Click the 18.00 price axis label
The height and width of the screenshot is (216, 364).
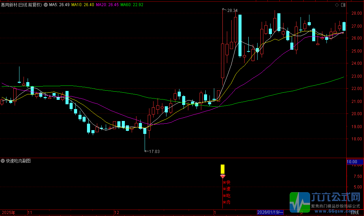tap(356, 139)
